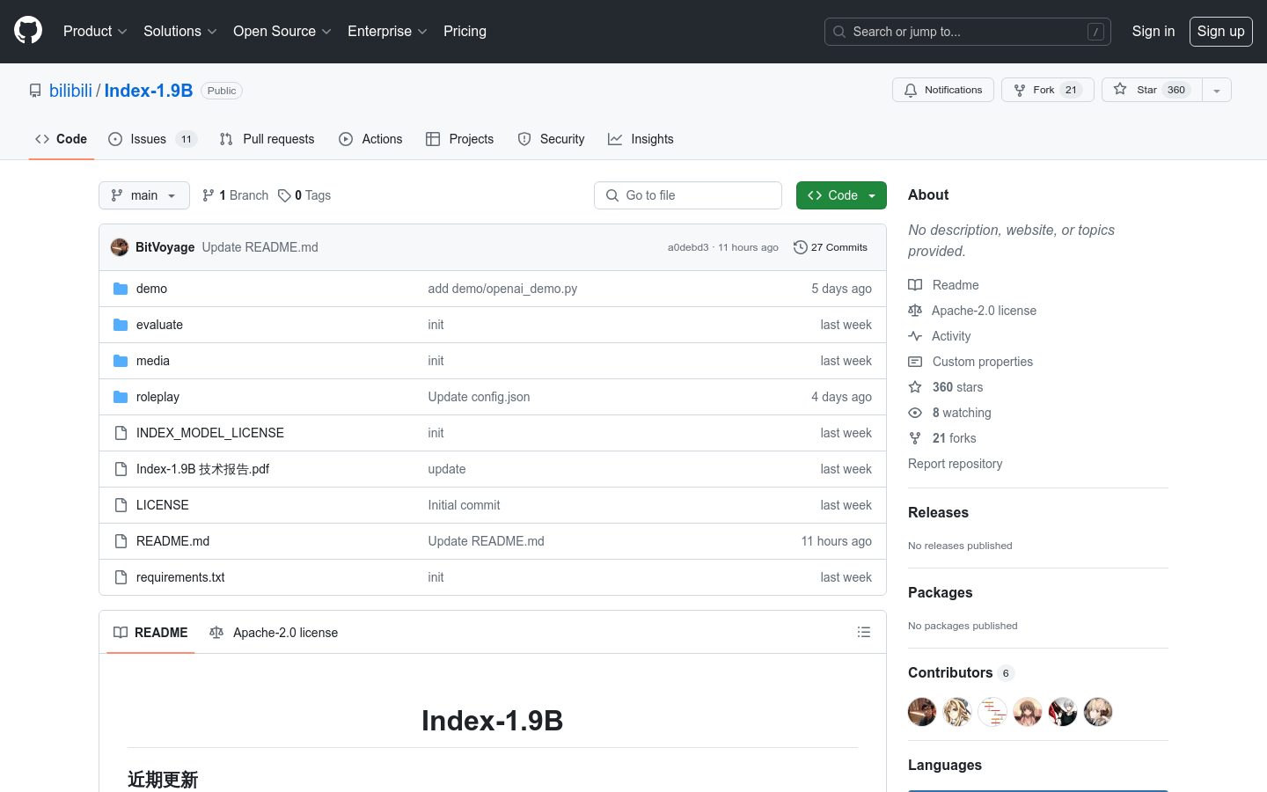The width and height of the screenshot is (1267, 792).
Task: View the 0 Tags link
Action: [304, 195]
